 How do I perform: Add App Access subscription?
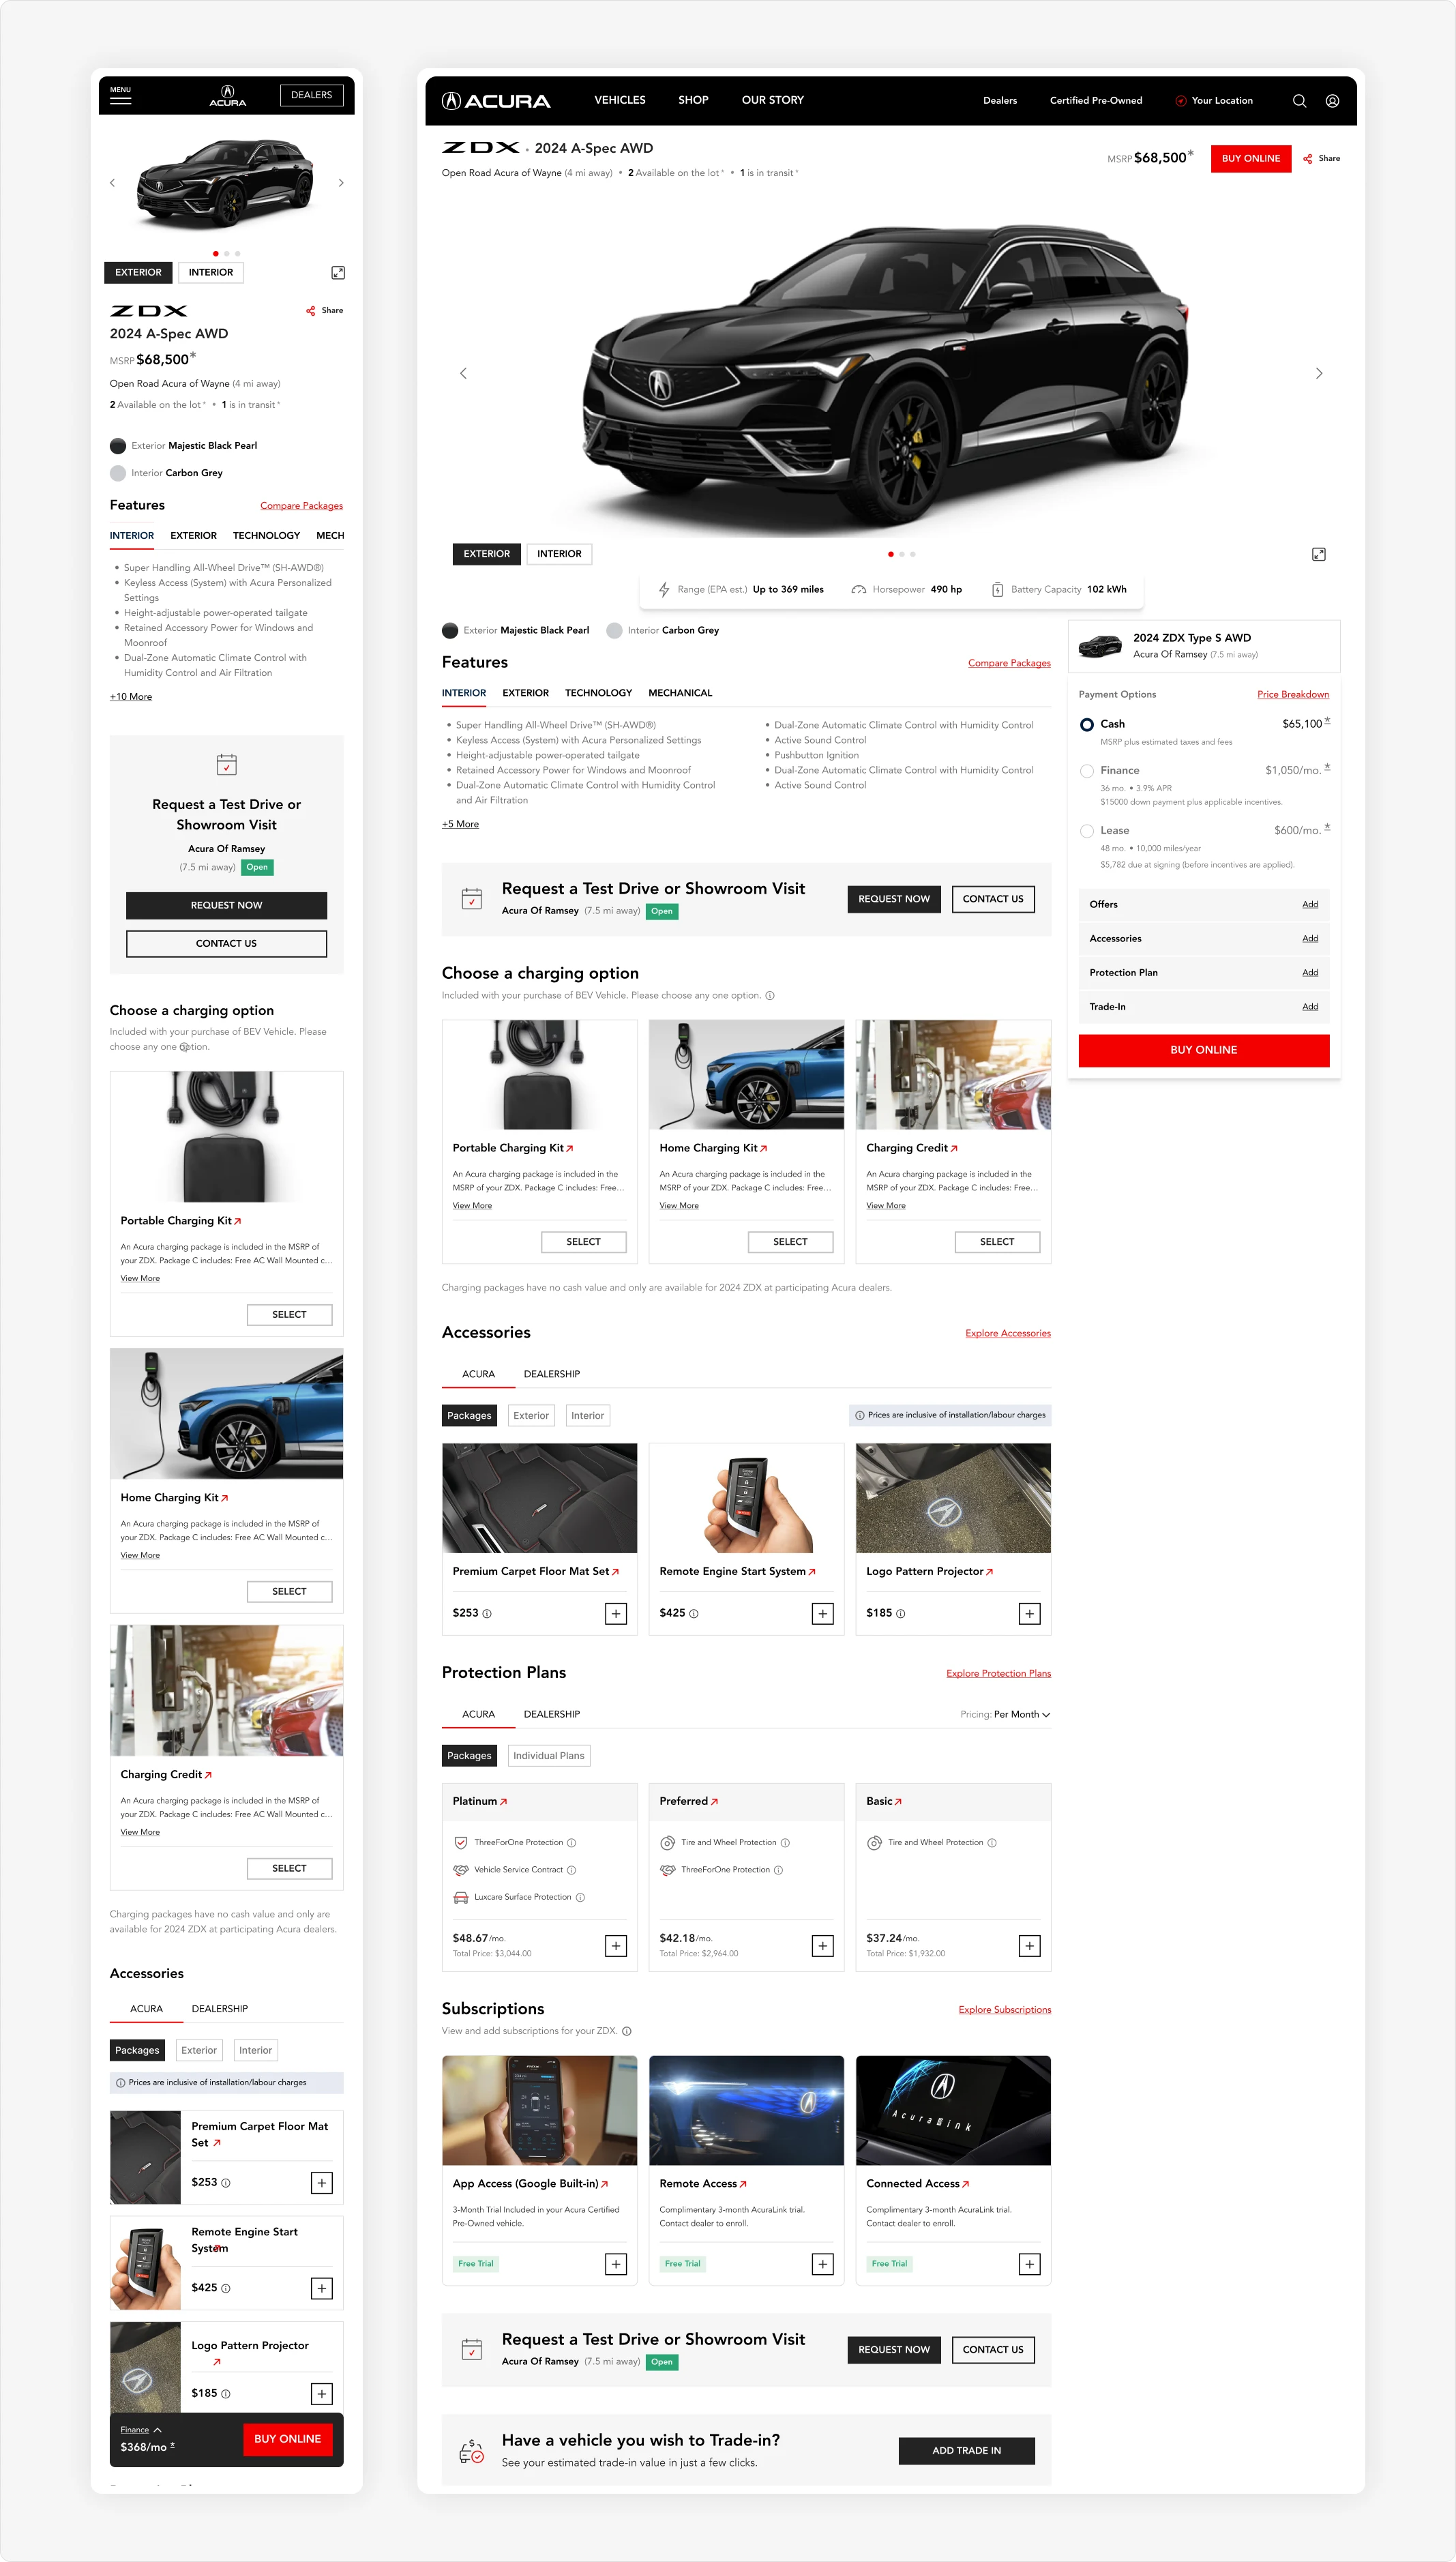click(x=616, y=2264)
